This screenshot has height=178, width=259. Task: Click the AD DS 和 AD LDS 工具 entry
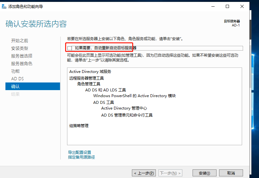106,90
